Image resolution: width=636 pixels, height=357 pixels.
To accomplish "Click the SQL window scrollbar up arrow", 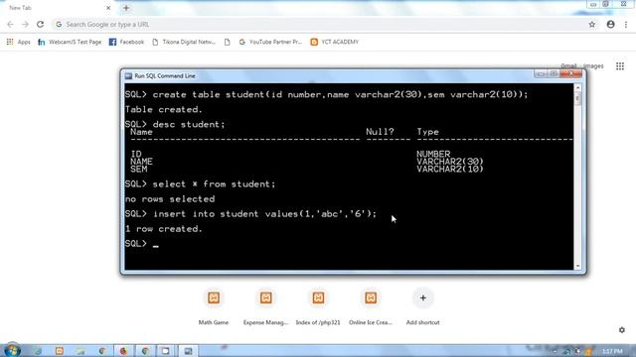I will point(578,88).
